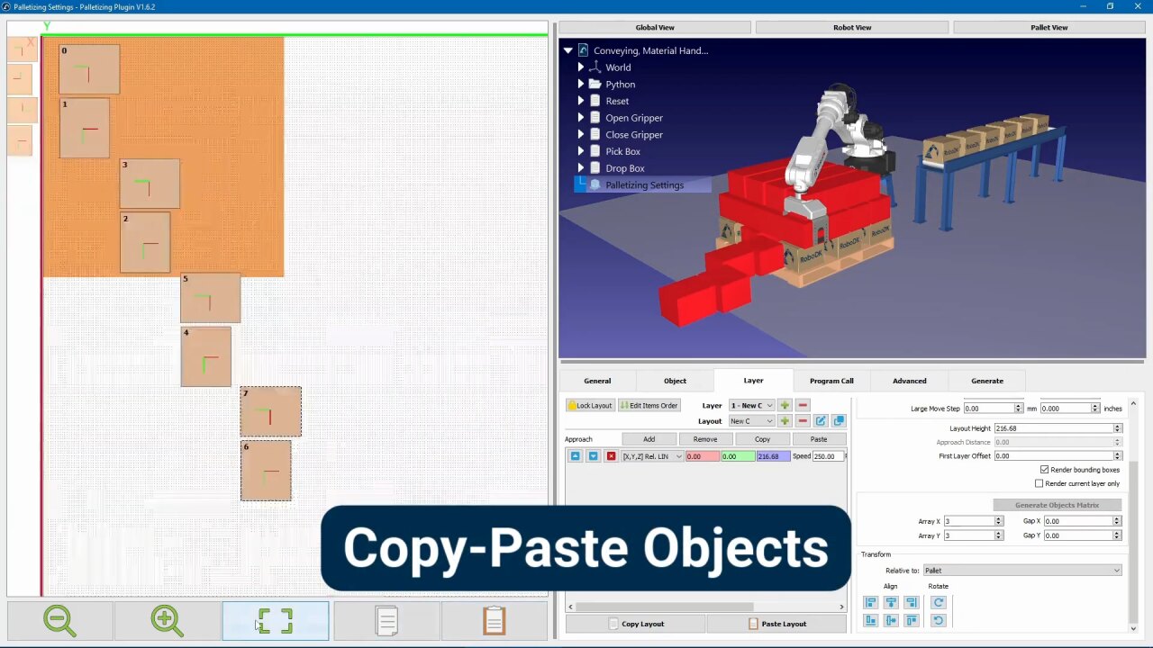
Task: Toggle the Lock Layout button
Action: coord(590,406)
